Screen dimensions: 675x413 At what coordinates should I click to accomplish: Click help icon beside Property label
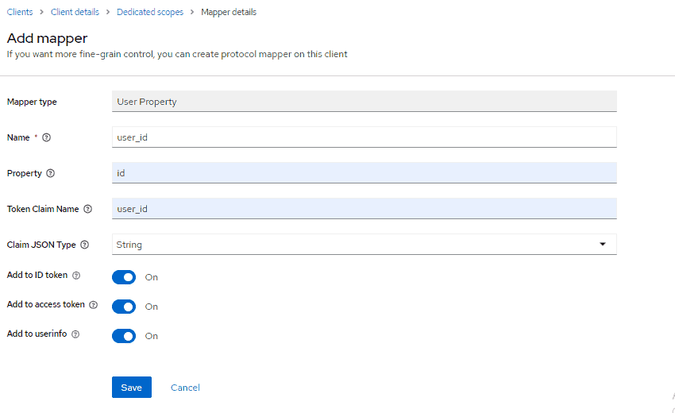51,173
